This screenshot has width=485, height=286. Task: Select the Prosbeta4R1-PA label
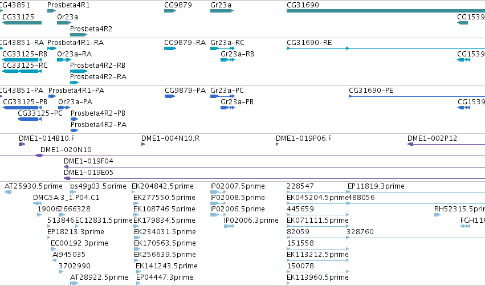pos(76,90)
